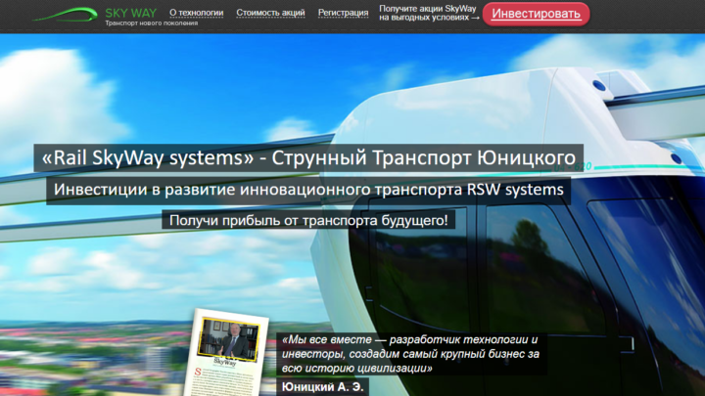Click banner Получи прибыль от транспорта будущего!
Image resolution: width=705 pixels, height=396 pixels.
308,220
